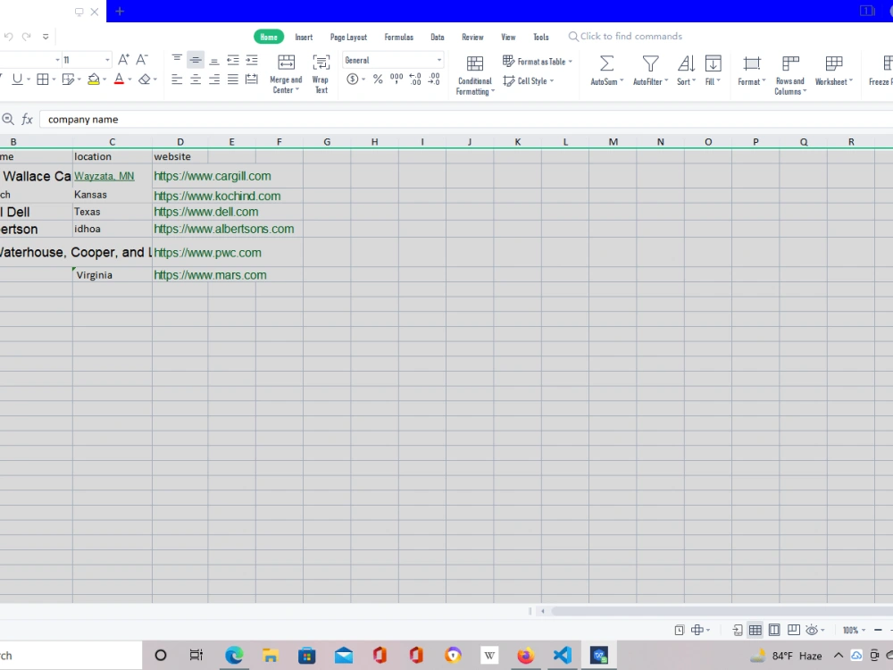This screenshot has height=670, width=893.
Task: Toggle left alignment for the cell
Action: pos(177,79)
